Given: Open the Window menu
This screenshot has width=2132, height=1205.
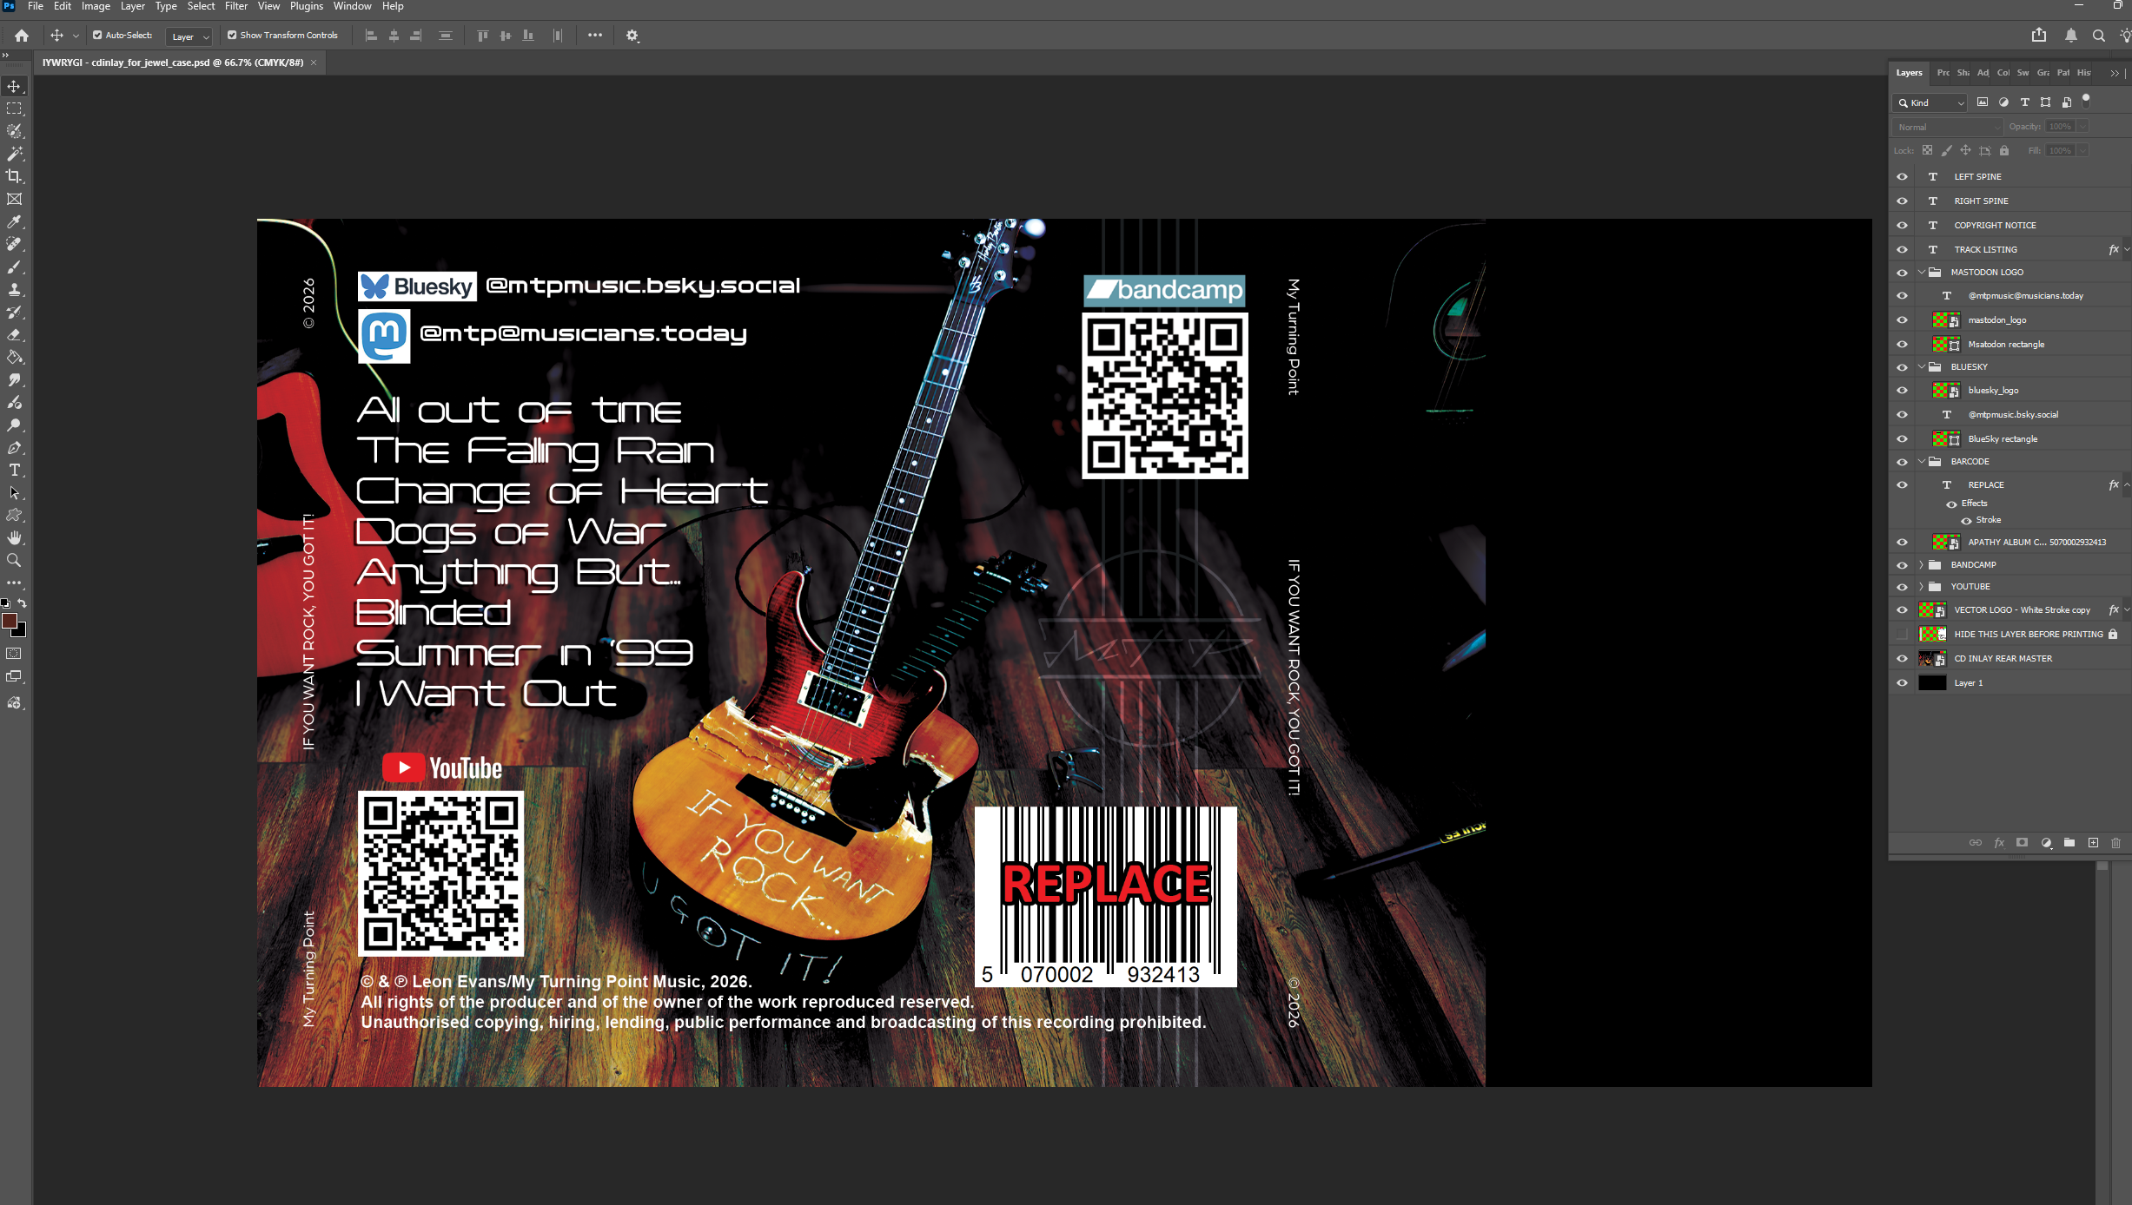Looking at the screenshot, I should [352, 6].
